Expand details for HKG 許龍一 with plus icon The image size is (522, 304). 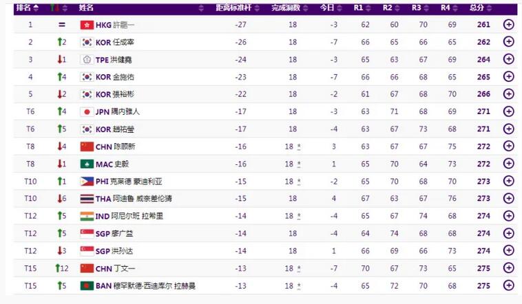[x=509, y=25]
